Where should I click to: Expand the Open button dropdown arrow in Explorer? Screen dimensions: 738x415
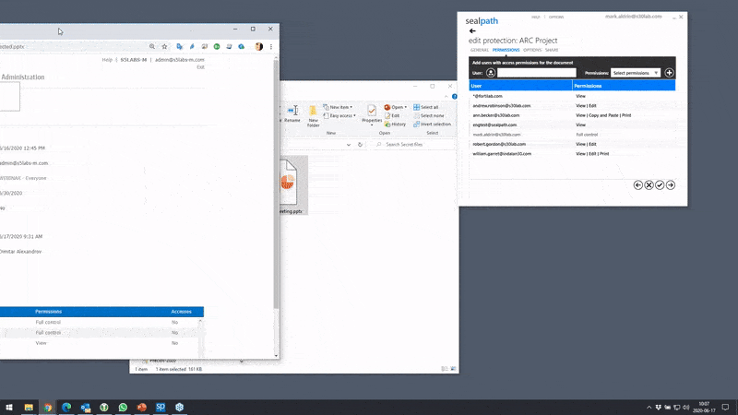coord(406,107)
